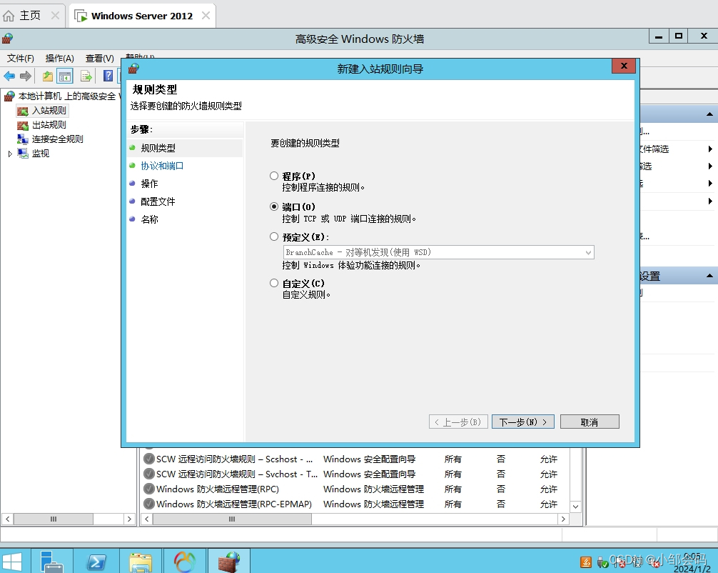The width and height of the screenshot is (718, 573).
Task: Expand the 监视 tree node arrow
Action: coord(9,154)
